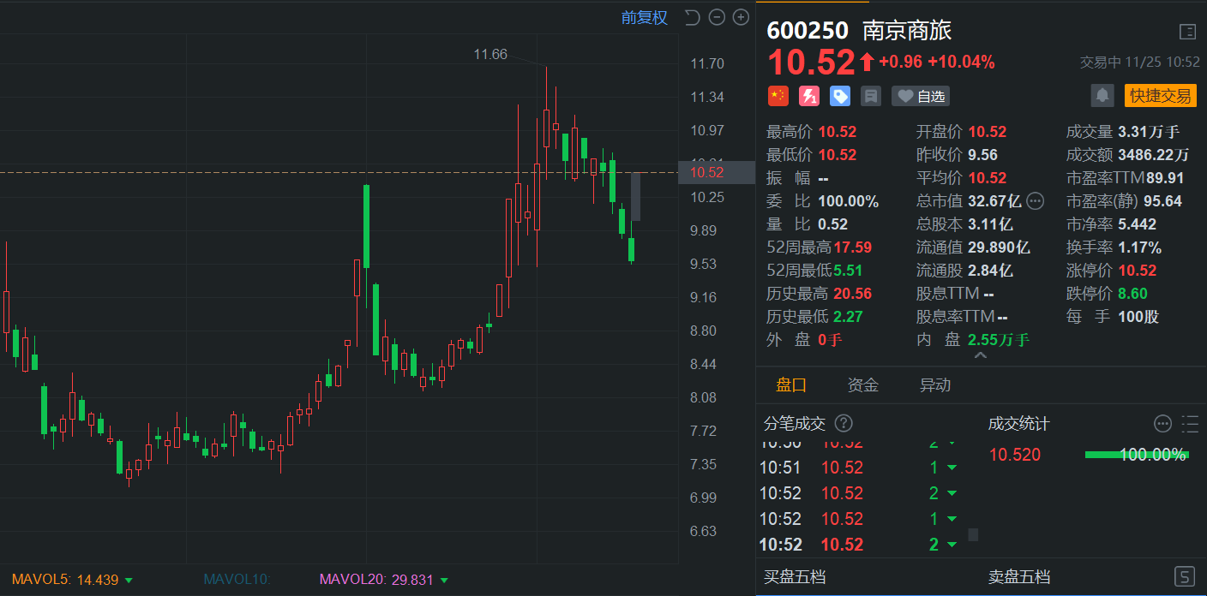Viewport: 1207px width, 596px height.
Task: Click the 昨收价 value 9.56
Action: tap(983, 155)
